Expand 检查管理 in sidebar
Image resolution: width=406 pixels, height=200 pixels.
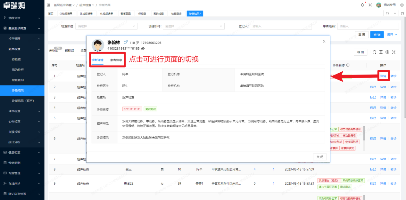pos(22,39)
